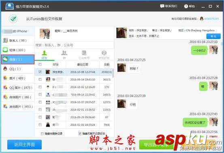Enable 隐藏未删除记录 checkbox
The width and height of the screenshot is (224, 153).
42,134
